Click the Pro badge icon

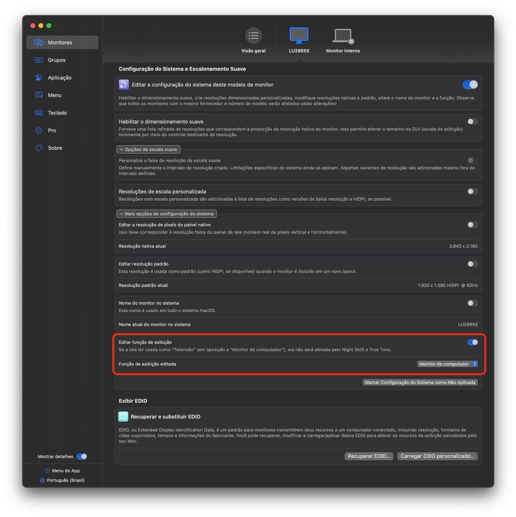coord(39,130)
